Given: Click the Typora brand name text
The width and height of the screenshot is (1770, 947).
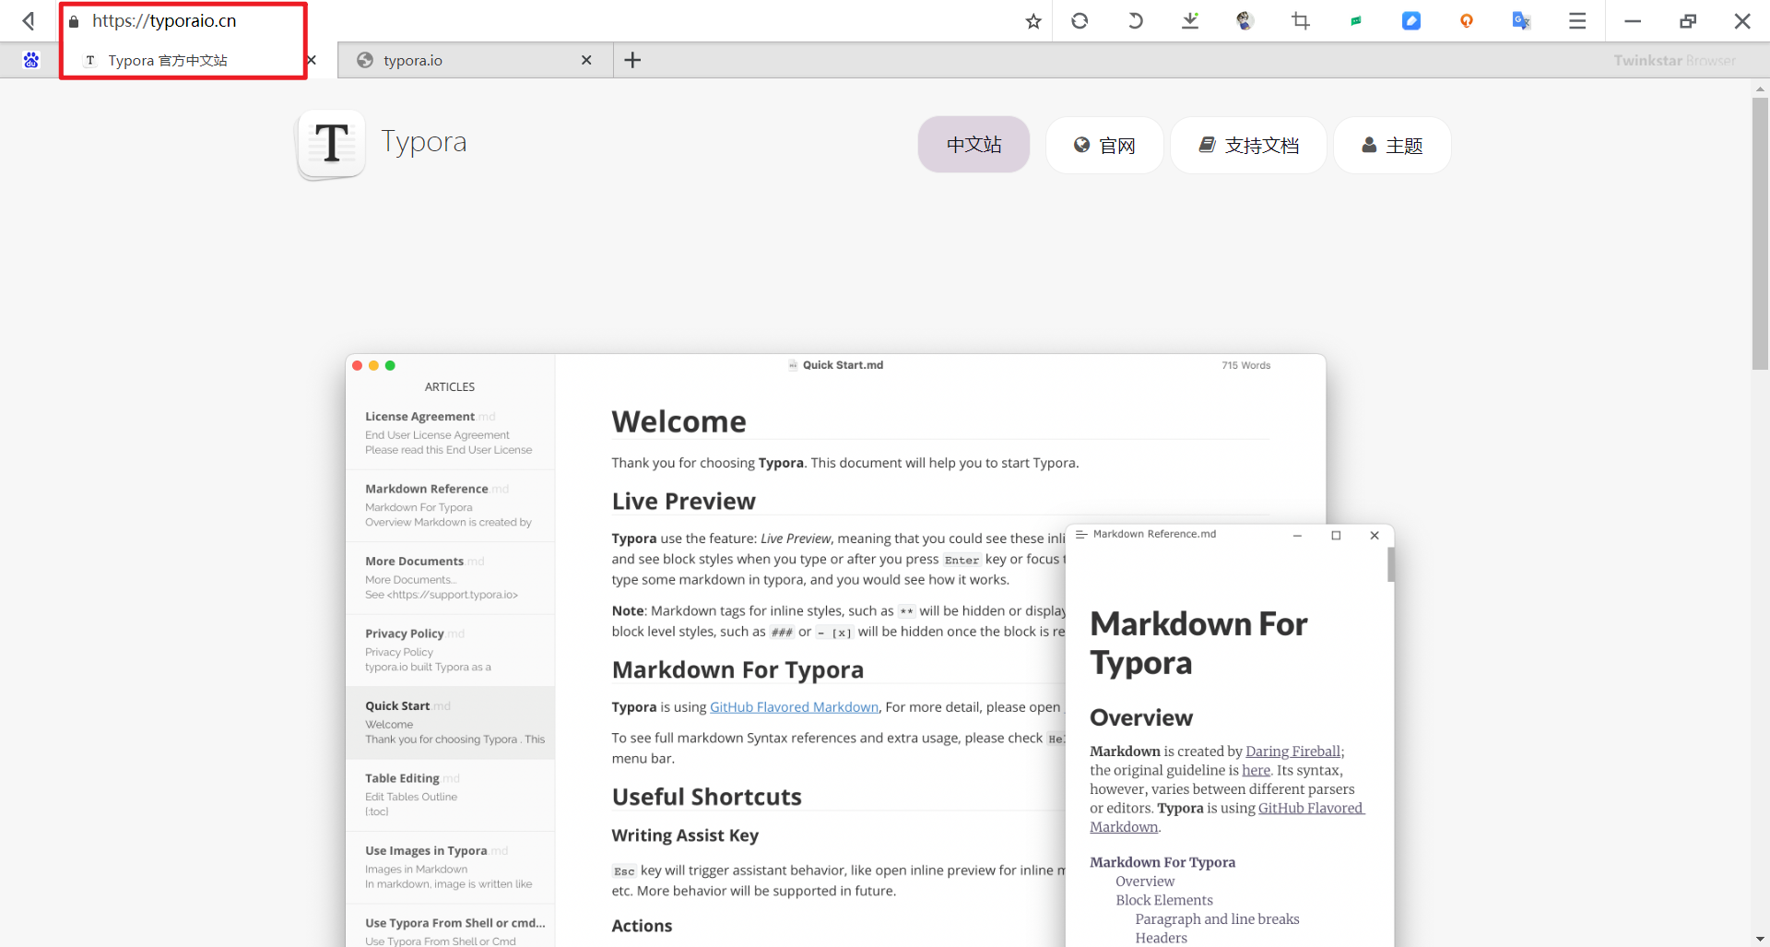Looking at the screenshot, I should pos(424,142).
